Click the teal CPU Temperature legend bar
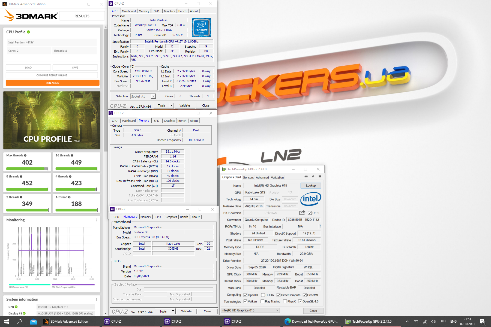Screen dimensions: 491x327 tap(30, 284)
